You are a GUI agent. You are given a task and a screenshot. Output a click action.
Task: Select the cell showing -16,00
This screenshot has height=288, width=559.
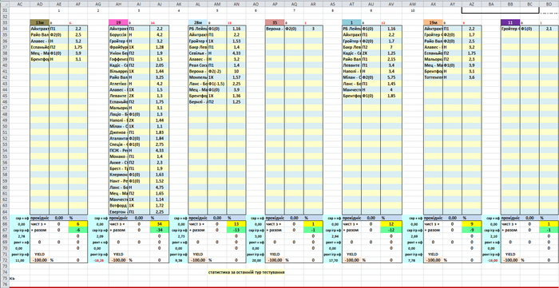491,260
